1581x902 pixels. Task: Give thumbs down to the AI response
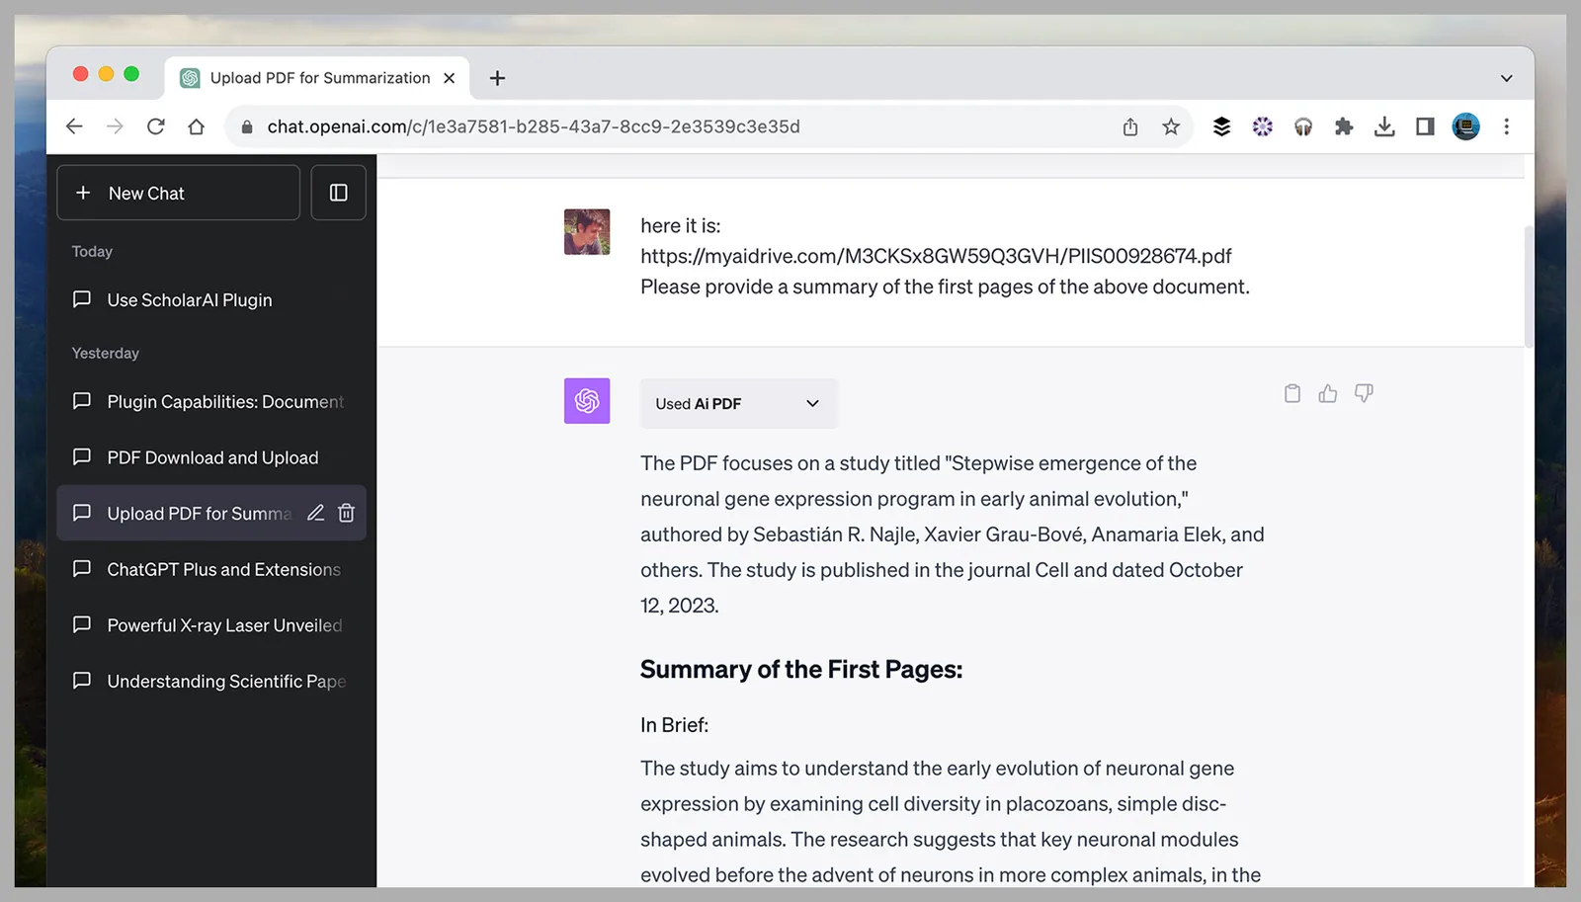pos(1363,393)
